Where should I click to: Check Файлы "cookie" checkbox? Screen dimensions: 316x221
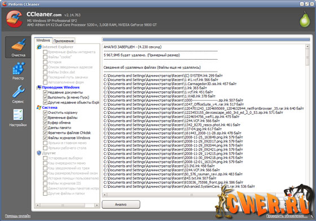[45, 57]
